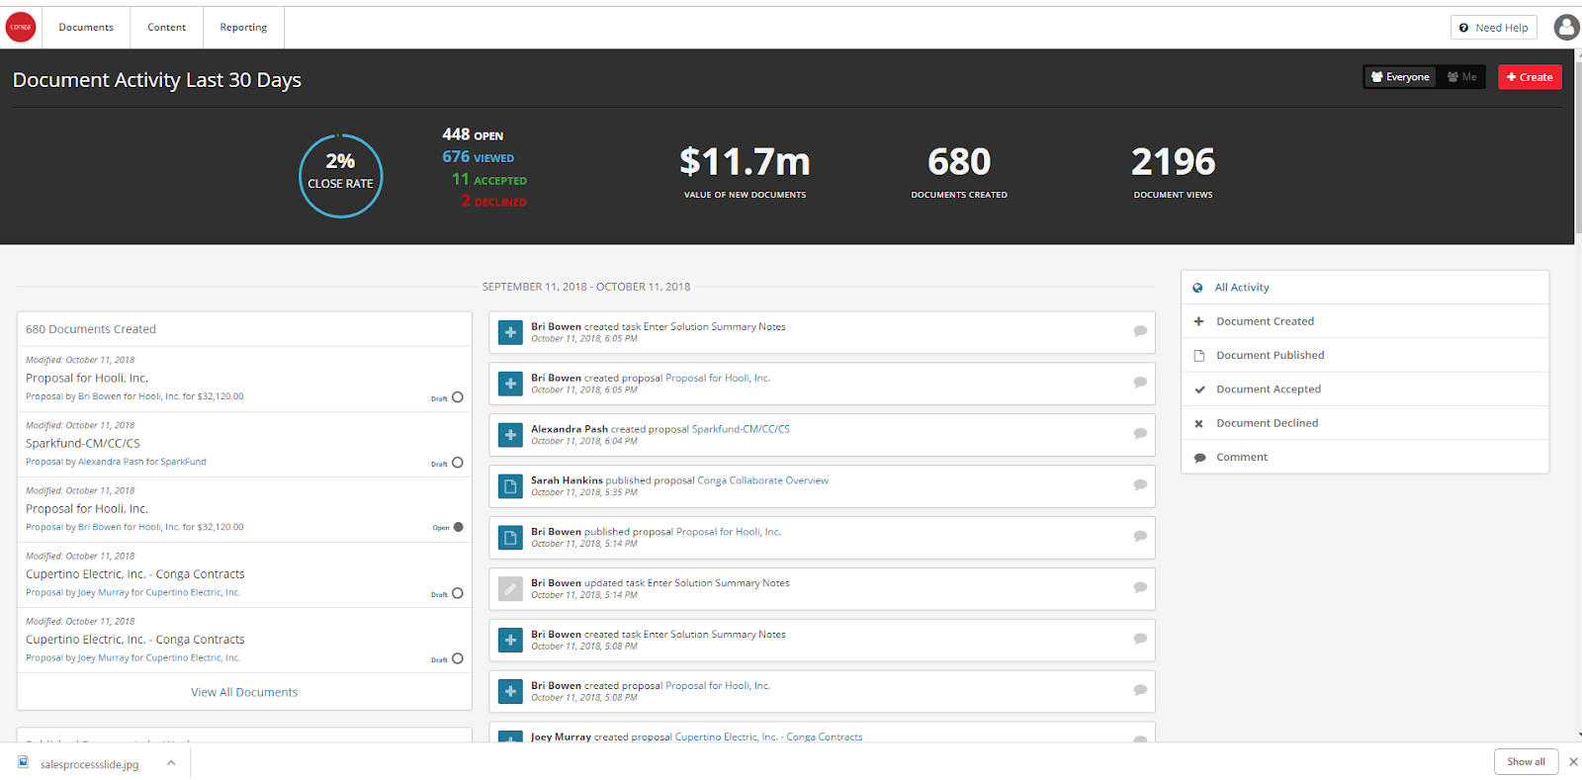Open comments on the 6:05 PM created task entry
This screenshot has height=780, width=1582.
tap(1140, 331)
